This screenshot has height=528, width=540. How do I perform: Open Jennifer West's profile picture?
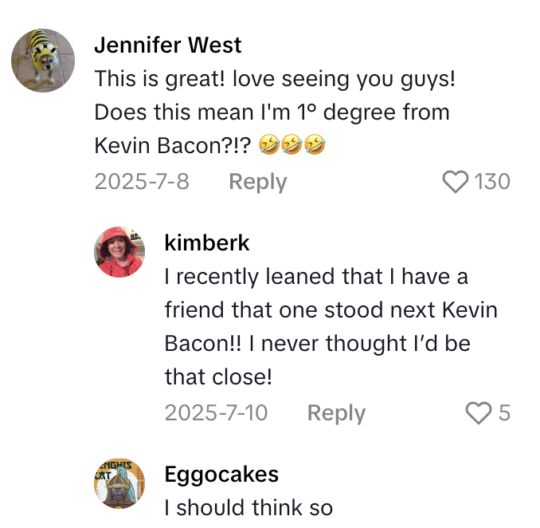click(x=43, y=60)
